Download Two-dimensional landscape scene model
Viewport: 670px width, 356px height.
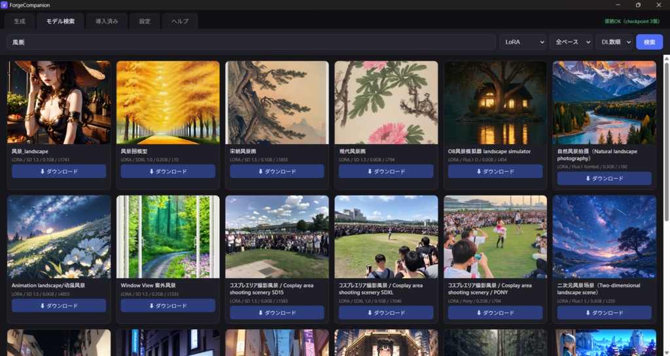604,313
